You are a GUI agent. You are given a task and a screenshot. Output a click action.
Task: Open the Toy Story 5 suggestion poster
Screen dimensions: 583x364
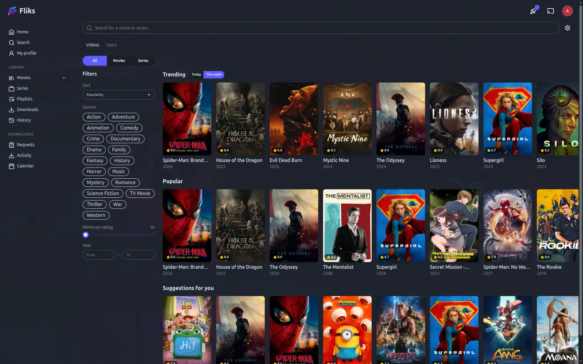[x=187, y=330]
